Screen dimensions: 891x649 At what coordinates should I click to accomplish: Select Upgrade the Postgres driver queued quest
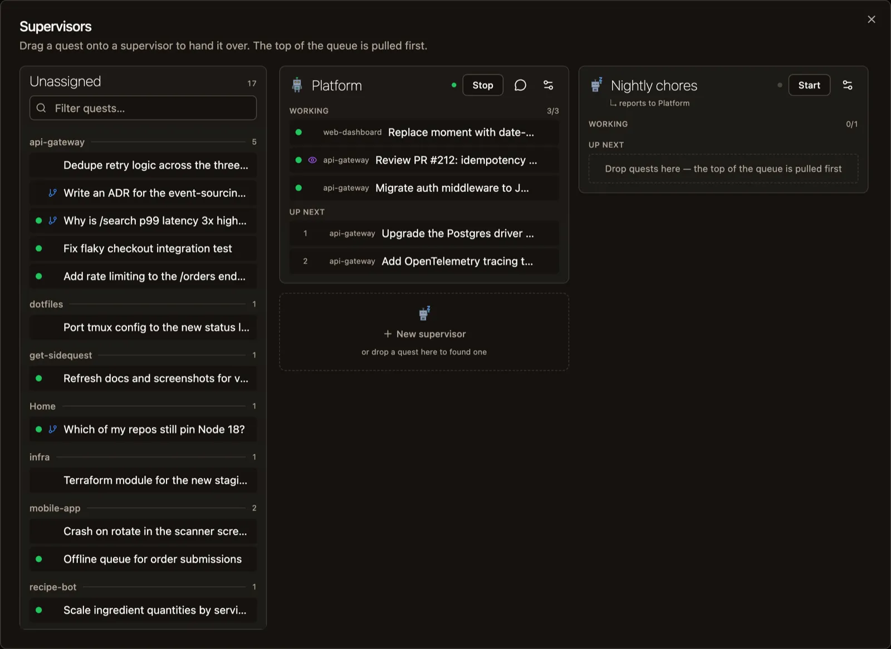tap(424, 234)
